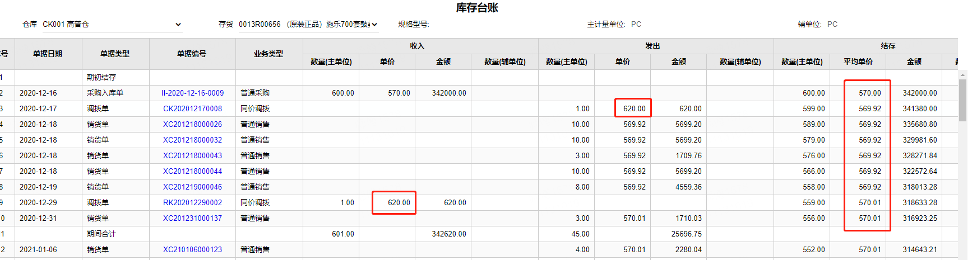Open sales order XC201231000137
Viewport: 977px width, 260px height.
point(192,219)
